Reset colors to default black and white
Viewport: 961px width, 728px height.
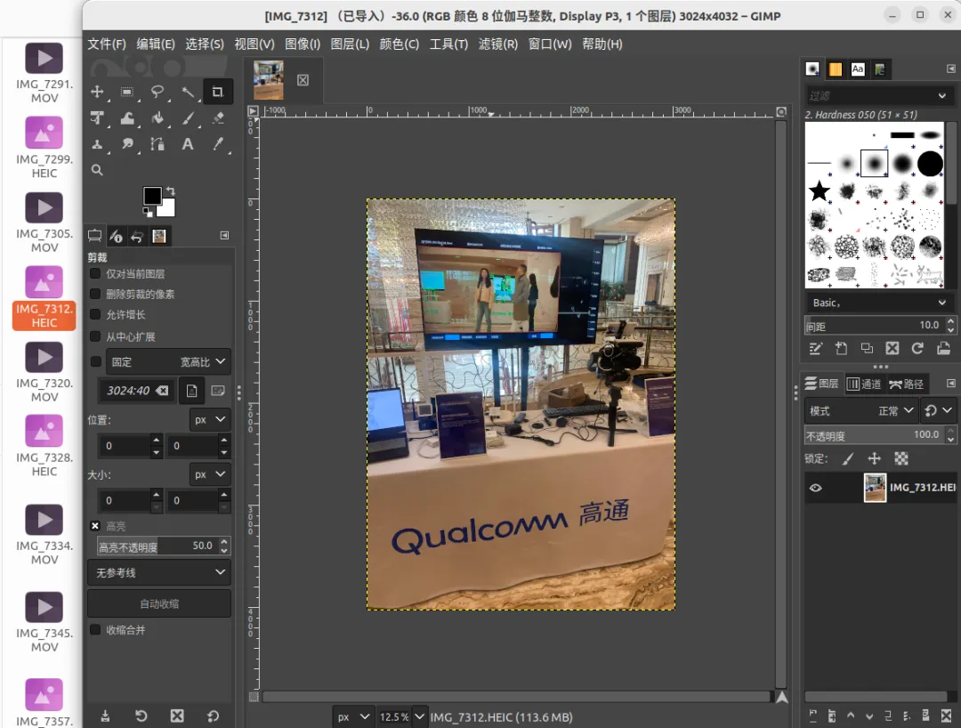click(x=148, y=212)
